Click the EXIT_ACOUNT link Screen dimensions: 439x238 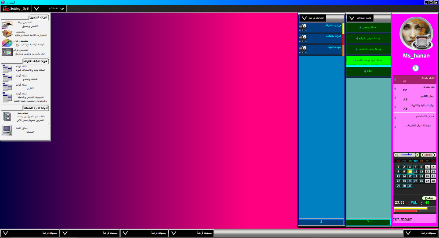coord(402,219)
